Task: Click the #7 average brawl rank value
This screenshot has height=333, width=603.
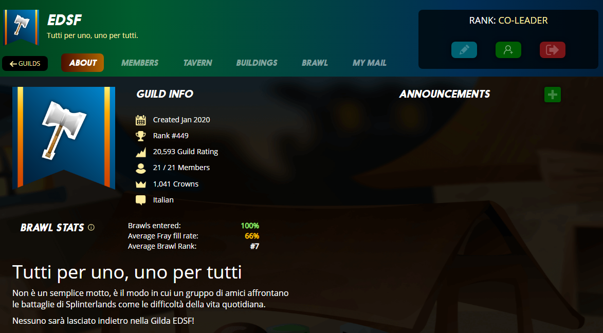Action: 254,246
